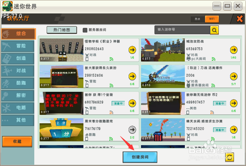Refresh the room list
Screen dimensions: 246x166
coord(229,157)
